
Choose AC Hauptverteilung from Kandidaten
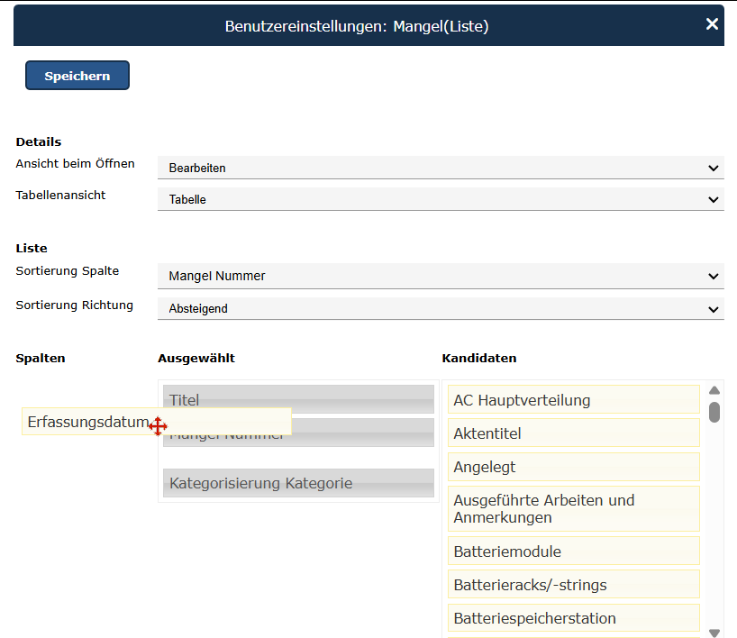tap(573, 399)
